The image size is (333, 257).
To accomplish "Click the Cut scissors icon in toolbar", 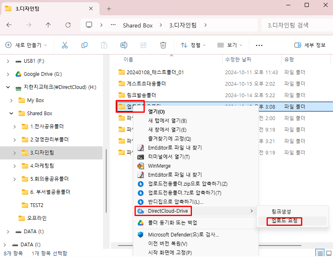I will point(64,45).
